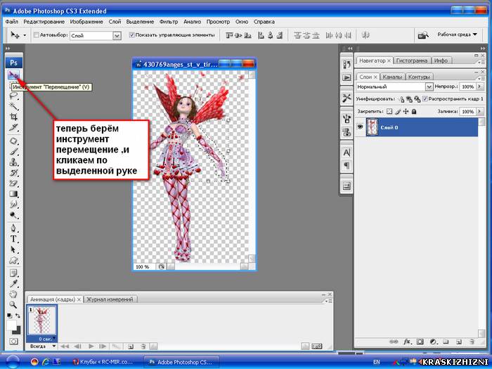492x369 pixels.
Task: Click the EN language indicator
Action: pyautogui.click(x=377, y=362)
